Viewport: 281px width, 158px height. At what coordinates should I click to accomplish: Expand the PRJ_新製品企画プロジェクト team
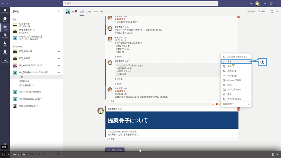click(x=30, y=99)
